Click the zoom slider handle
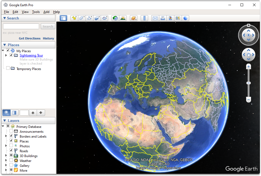261x176 pixels. pyautogui.click(x=249, y=83)
